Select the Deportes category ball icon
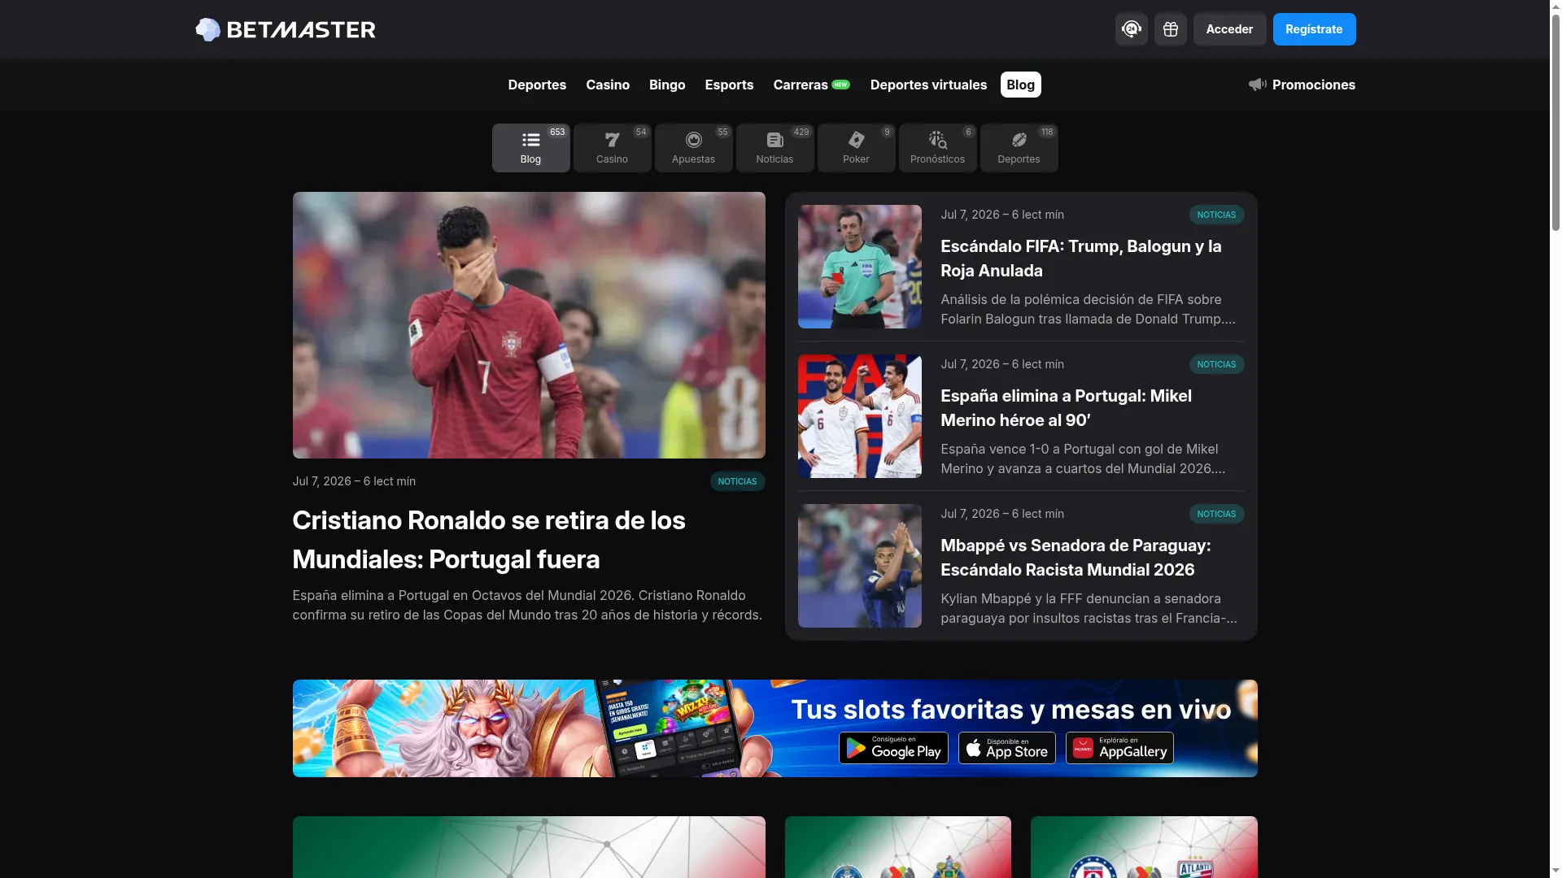 click(x=1019, y=141)
